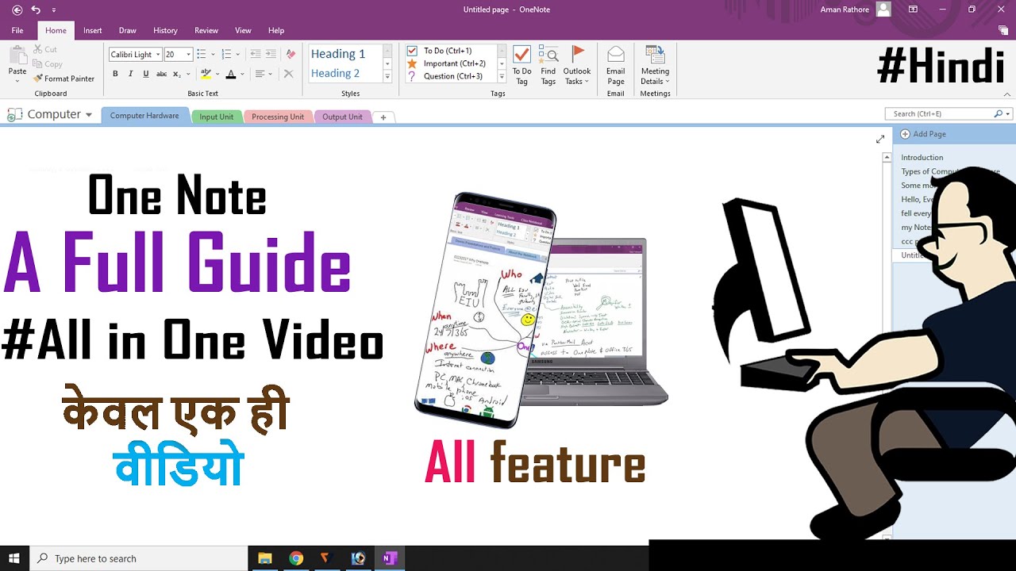Switch to the Insert tab
The image size is (1016, 571).
pyautogui.click(x=93, y=30)
